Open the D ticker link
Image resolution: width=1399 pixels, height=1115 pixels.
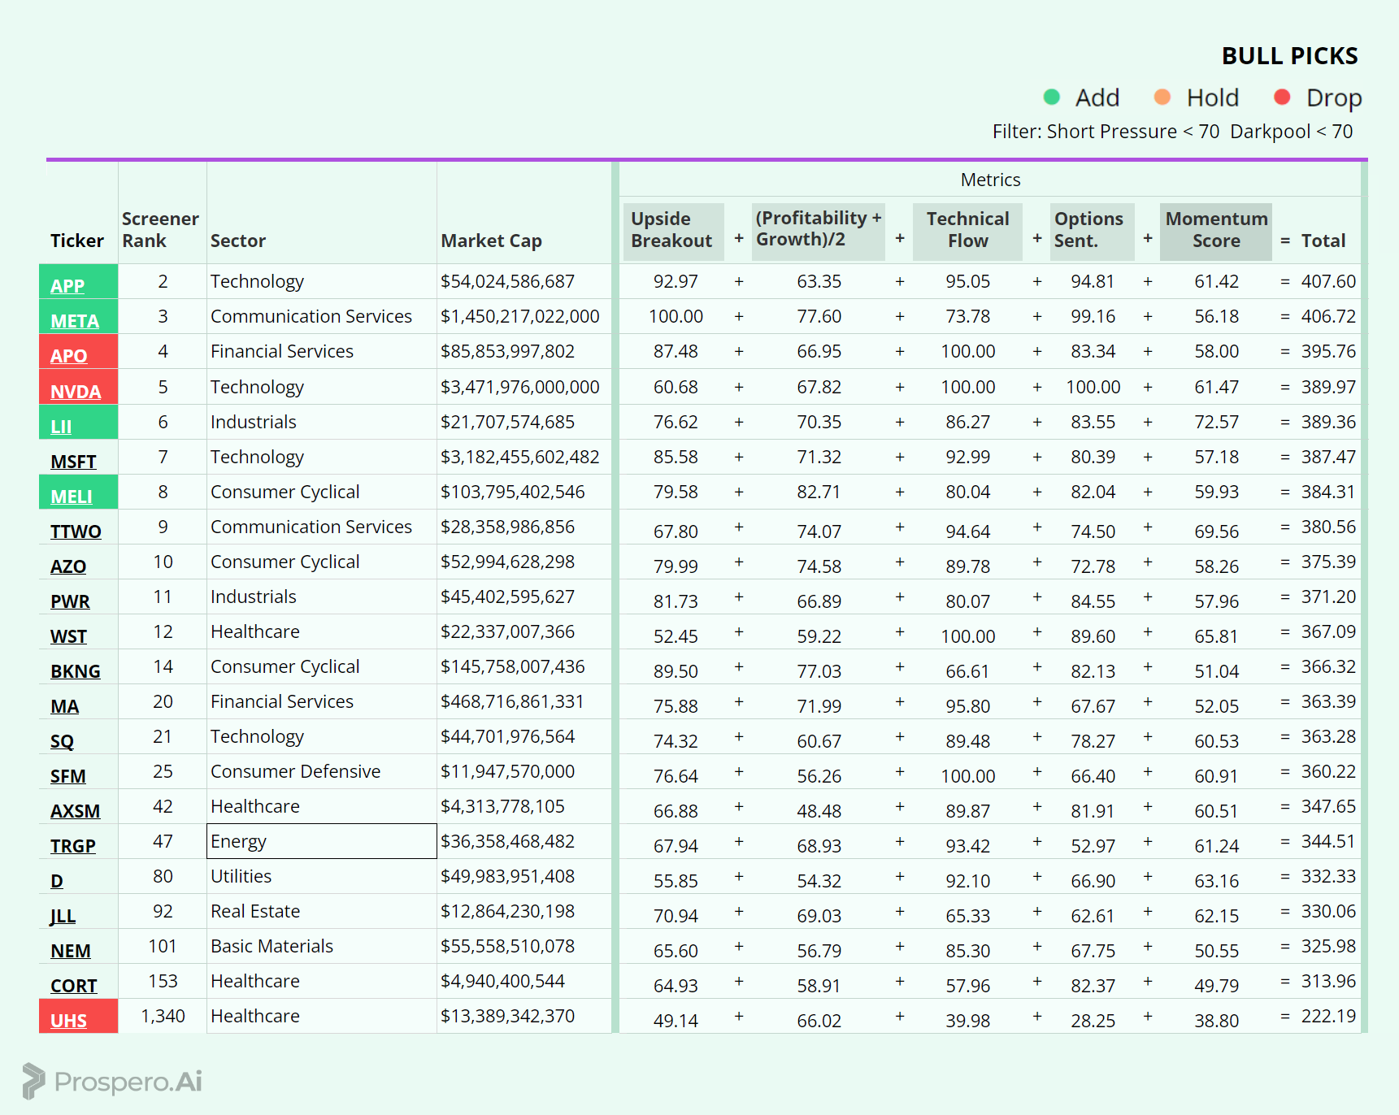(x=57, y=881)
